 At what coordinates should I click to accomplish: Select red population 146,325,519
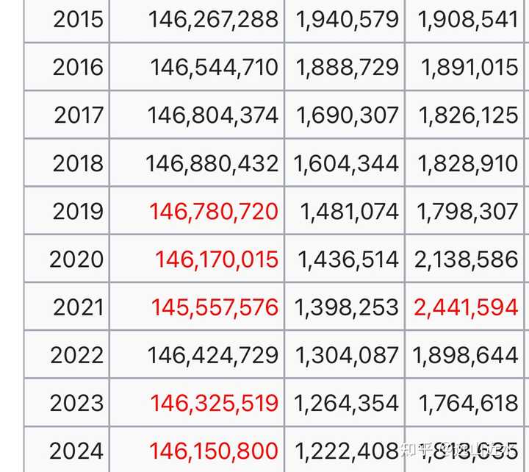pos(215,404)
